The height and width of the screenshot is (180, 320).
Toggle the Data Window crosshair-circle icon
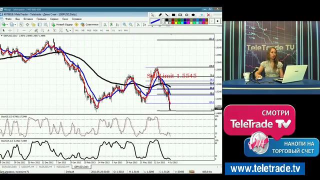pos(27,24)
